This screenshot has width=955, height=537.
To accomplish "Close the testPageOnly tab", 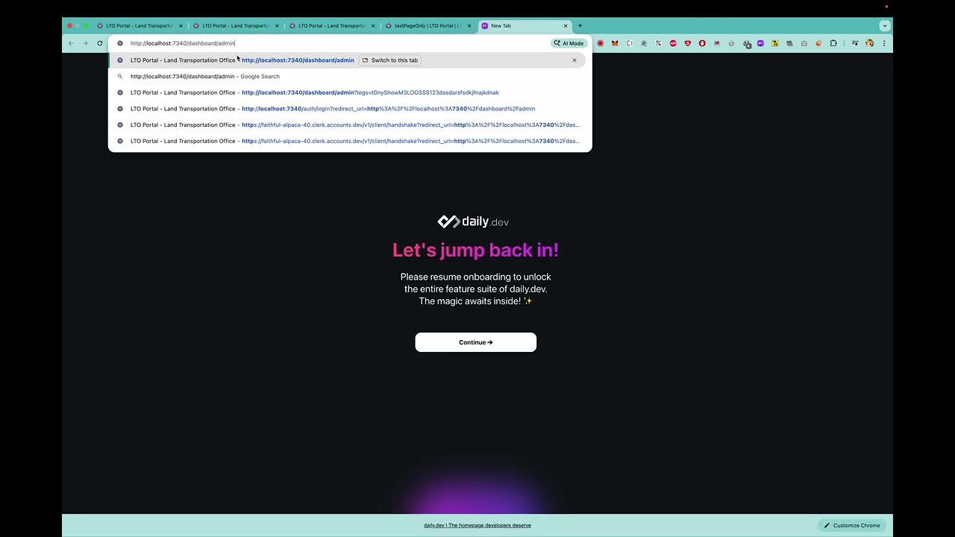I will click(x=469, y=25).
